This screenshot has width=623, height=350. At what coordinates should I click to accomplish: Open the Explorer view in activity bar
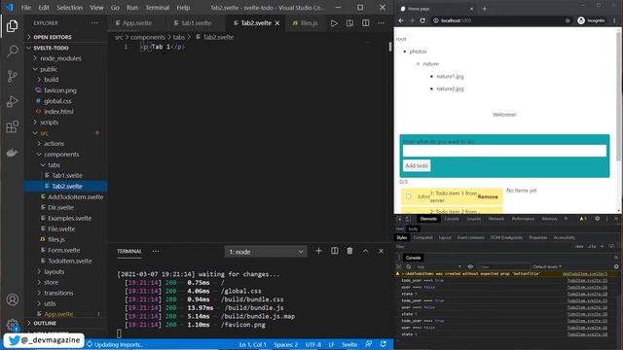pos(12,26)
